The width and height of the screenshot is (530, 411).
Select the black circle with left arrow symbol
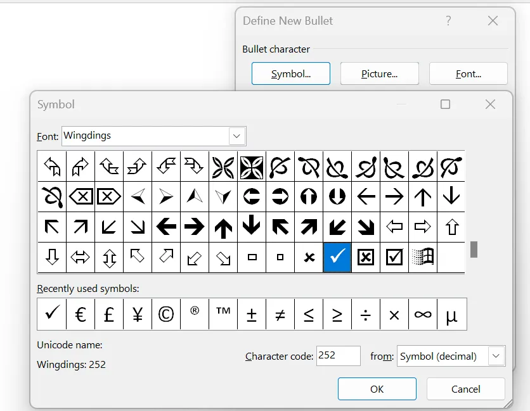click(x=252, y=196)
